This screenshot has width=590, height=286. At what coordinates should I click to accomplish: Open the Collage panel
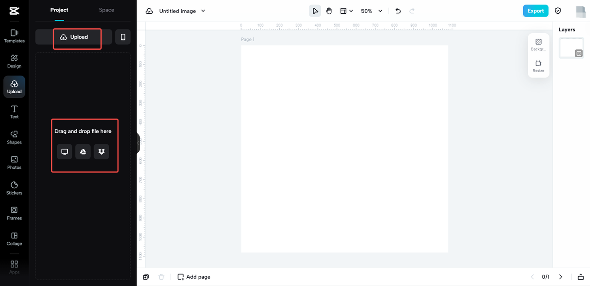14,239
